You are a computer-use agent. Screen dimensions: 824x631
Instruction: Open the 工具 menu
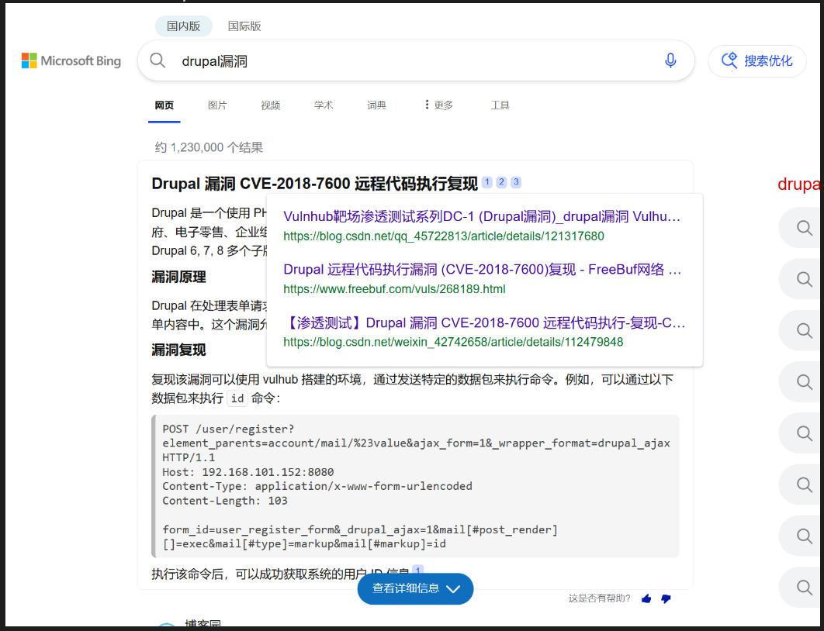coord(500,105)
